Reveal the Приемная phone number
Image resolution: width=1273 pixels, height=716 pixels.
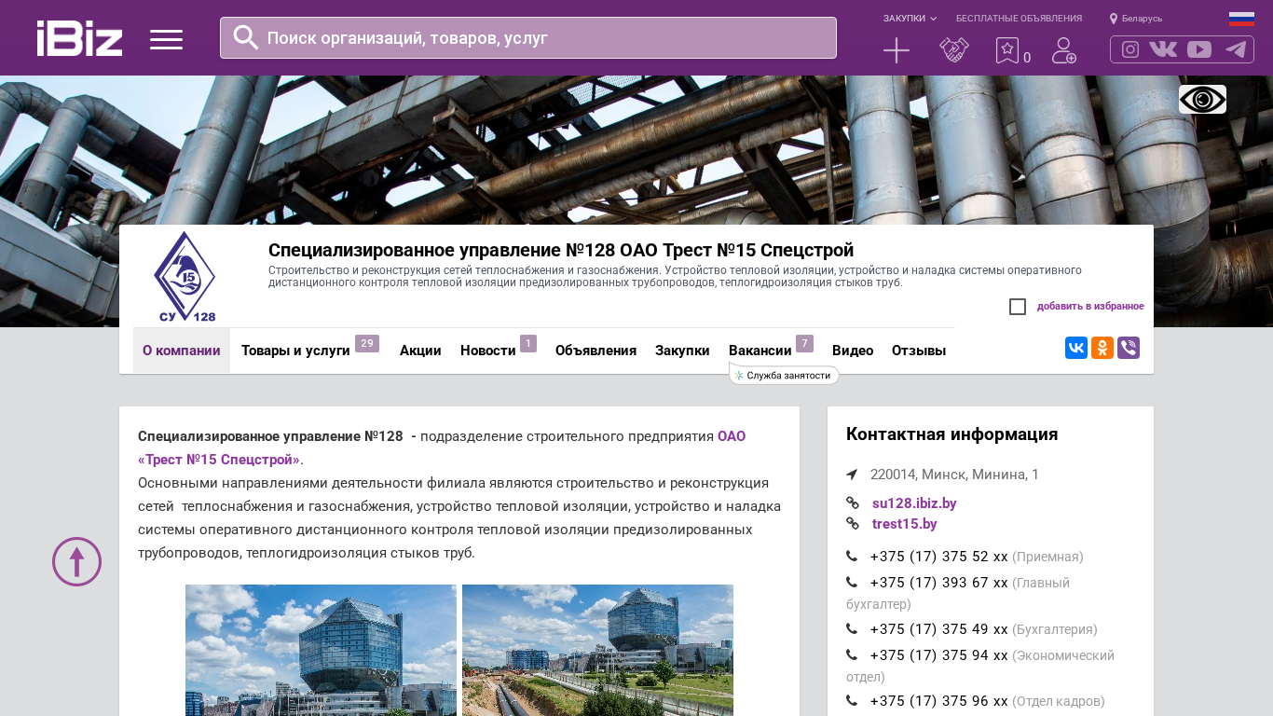[x=939, y=557]
